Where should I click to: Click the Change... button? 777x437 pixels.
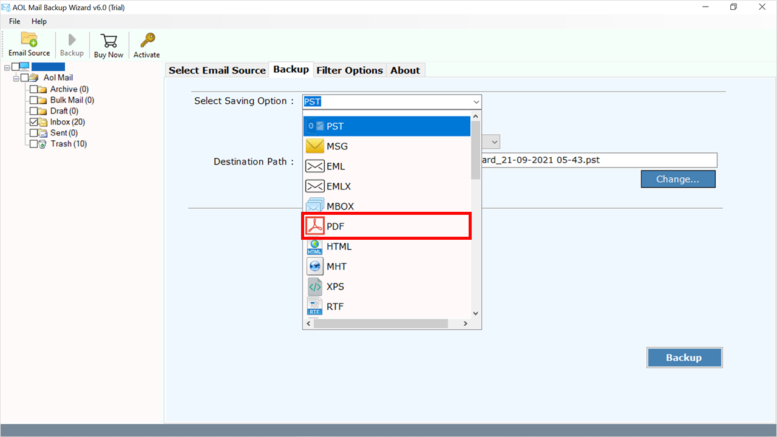click(678, 179)
